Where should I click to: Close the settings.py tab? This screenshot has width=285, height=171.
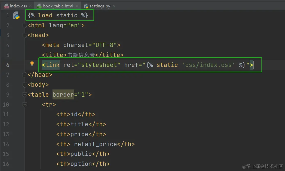coord(114,6)
